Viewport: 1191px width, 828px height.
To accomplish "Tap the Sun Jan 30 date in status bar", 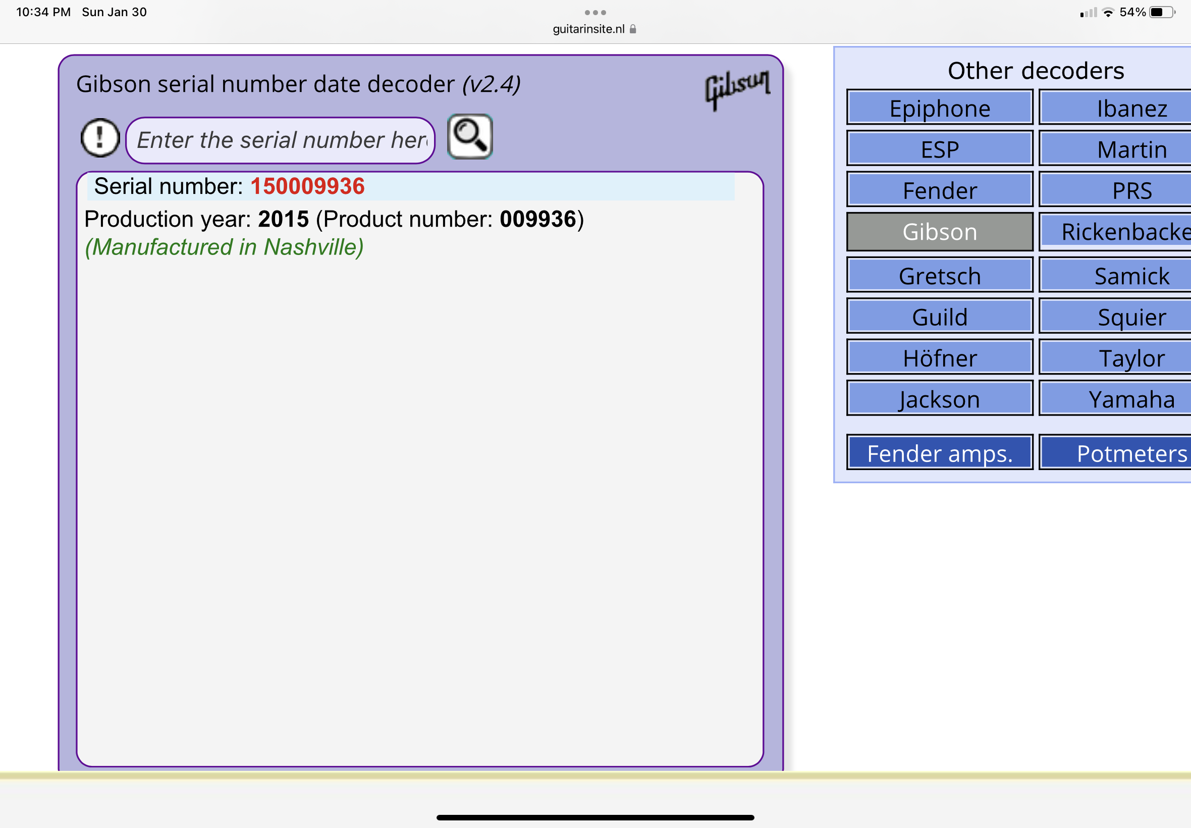I will click(x=114, y=12).
